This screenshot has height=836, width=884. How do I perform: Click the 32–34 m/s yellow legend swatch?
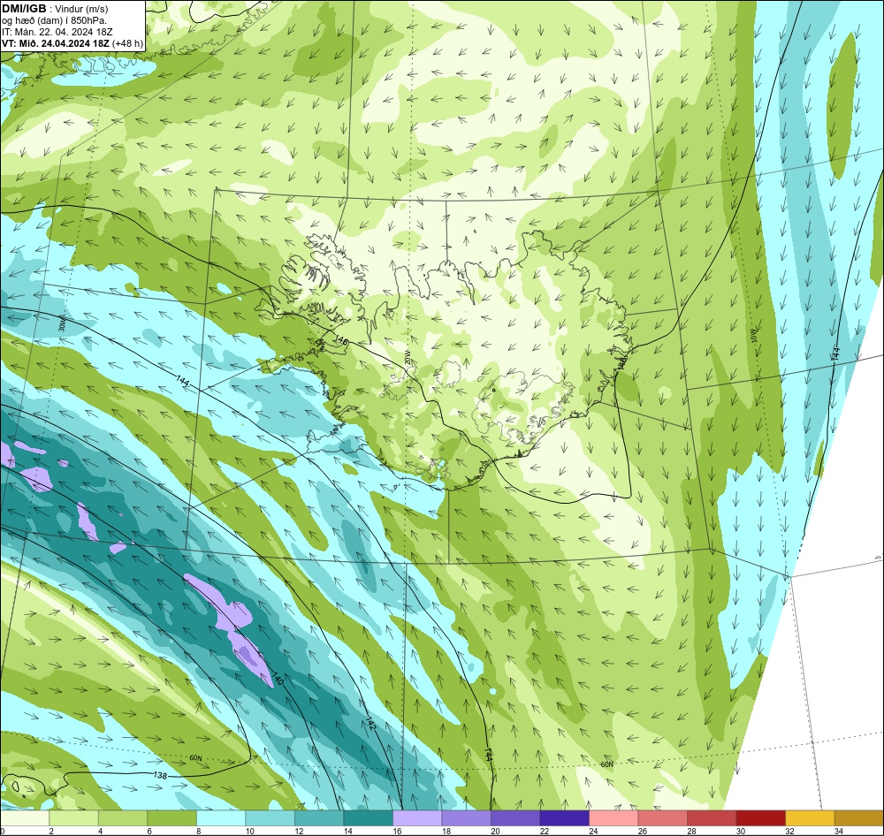810,817
